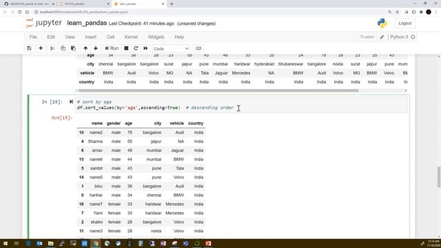Click the 'Jaguar' cell in arnav's row
Image resolution: width=441 pixels, height=248 pixels.
pyautogui.click(x=177, y=150)
